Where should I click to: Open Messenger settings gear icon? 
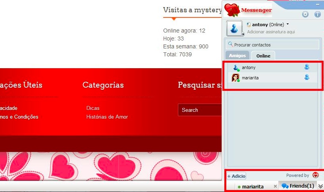(305, 14)
